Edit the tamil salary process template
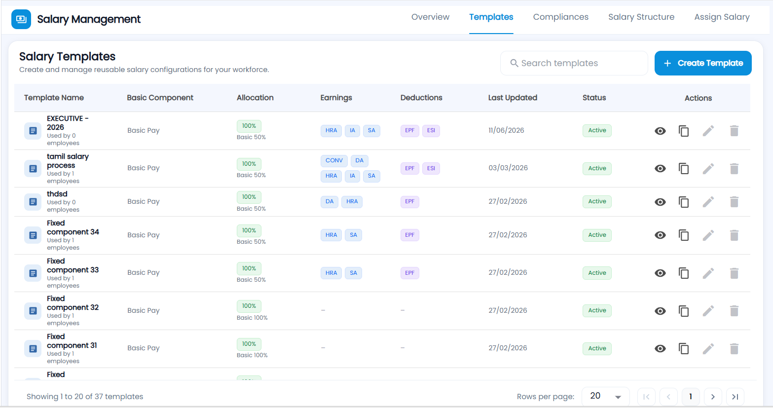Viewport: 773px width, 408px height. pyautogui.click(x=708, y=169)
